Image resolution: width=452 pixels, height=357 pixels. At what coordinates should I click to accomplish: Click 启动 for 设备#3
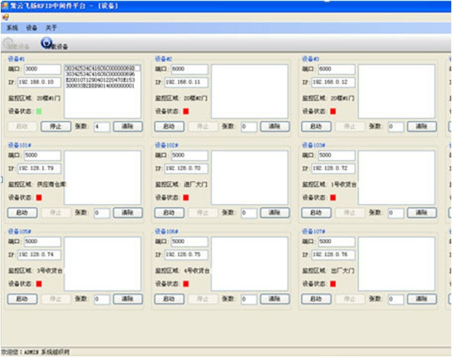tap(316, 126)
